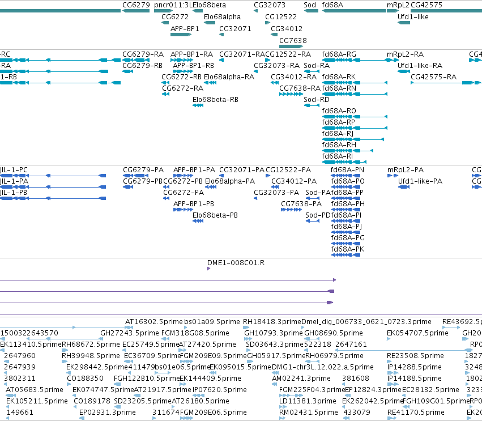Click transcript CG32071-RA label

point(242,54)
